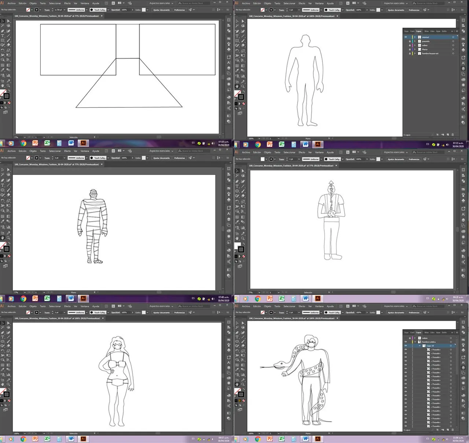This screenshot has width=469, height=443.
Task: Choose the Paintbrush tool in the trapezoid sketch window
Action: 8,40
